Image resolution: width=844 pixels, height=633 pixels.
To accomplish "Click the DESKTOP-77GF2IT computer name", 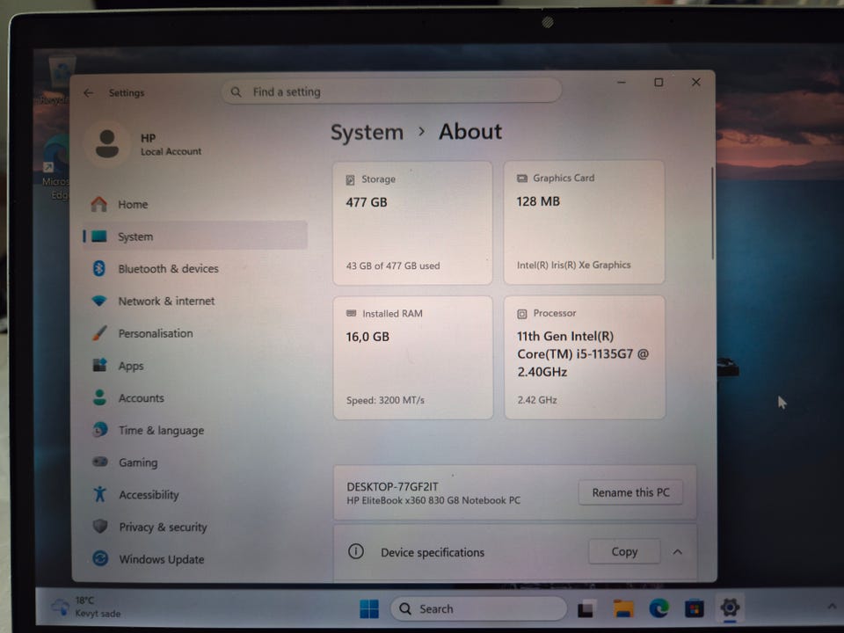I will (x=392, y=486).
